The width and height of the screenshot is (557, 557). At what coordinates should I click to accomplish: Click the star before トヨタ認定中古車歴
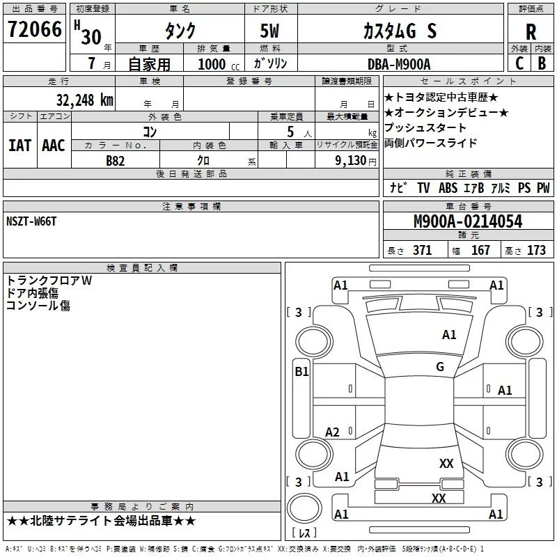coord(389,98)
